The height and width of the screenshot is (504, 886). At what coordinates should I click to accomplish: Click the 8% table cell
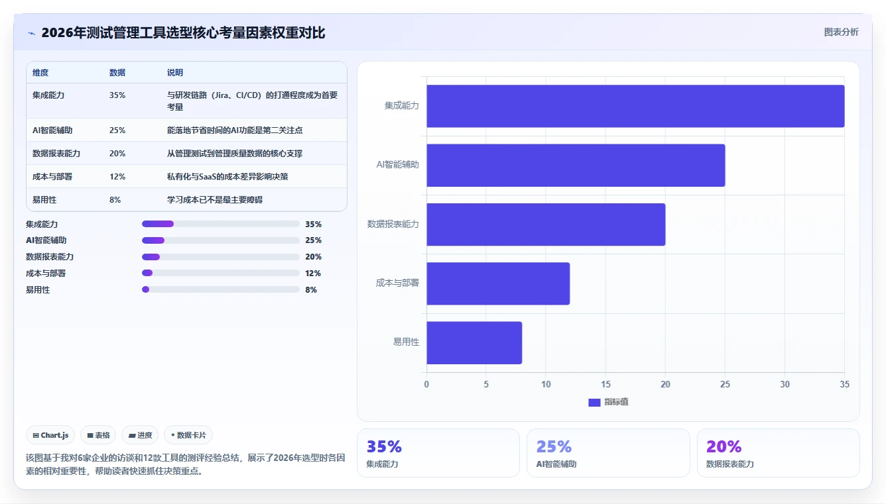tap(115, 200)
